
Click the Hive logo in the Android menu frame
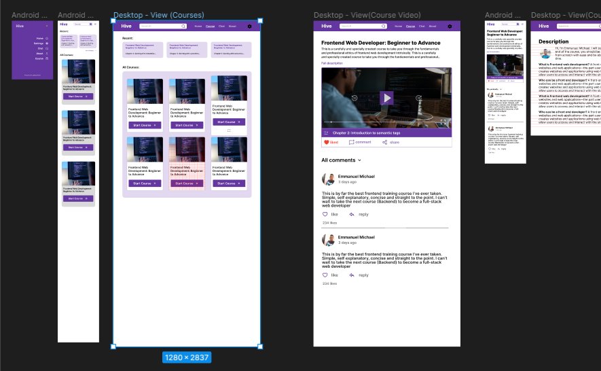[20, 26]
